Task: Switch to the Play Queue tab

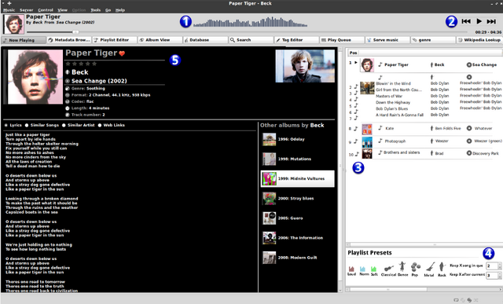Action: tap(342, 40)
